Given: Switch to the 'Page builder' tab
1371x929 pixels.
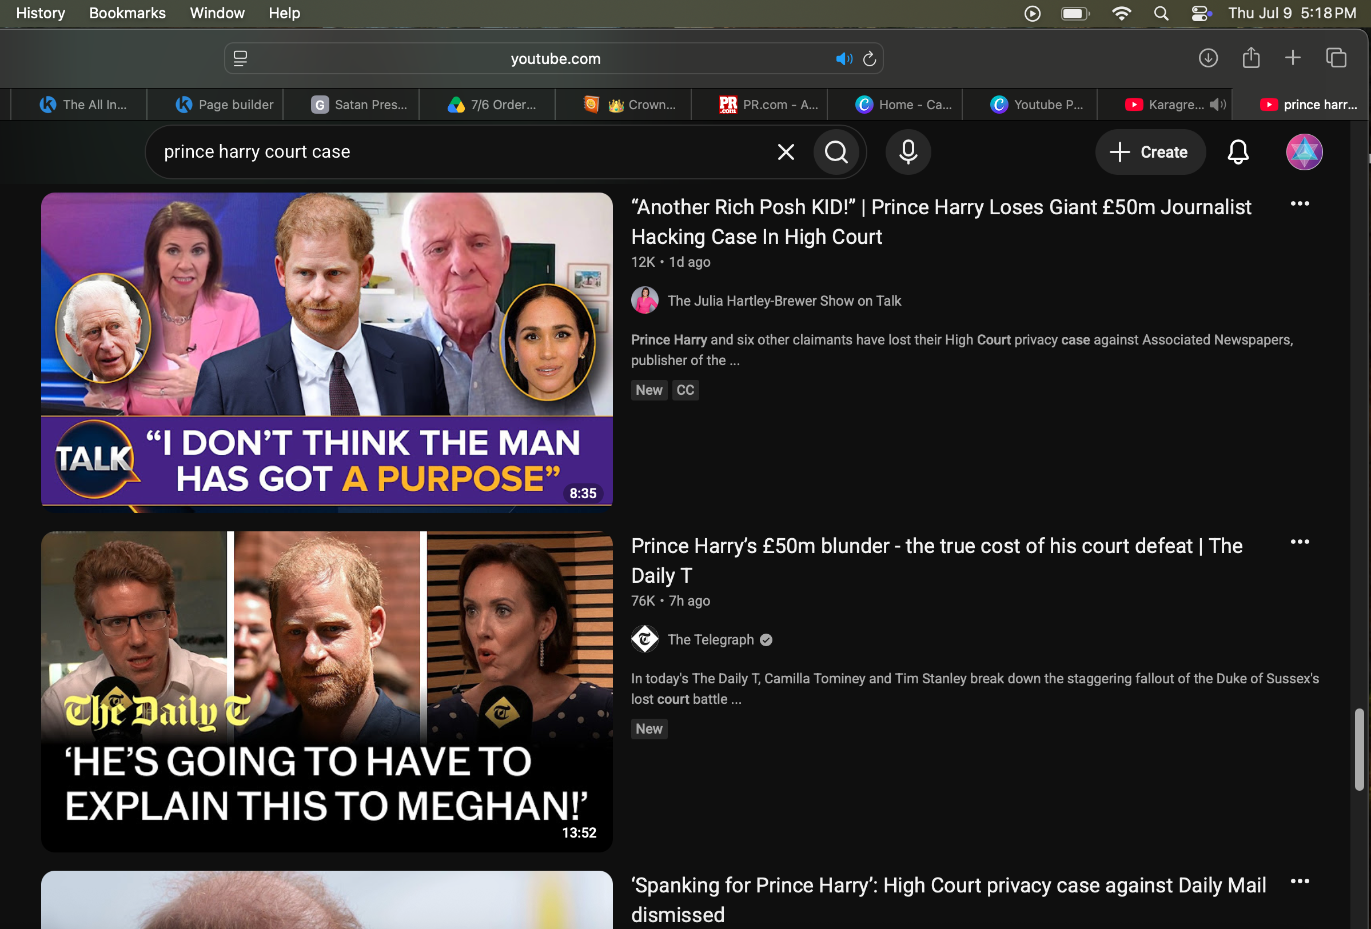Looking at the screenshot, I should coord(216,105).
